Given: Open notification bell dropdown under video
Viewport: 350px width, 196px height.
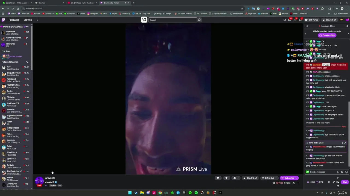Looking at the screenshot, I should tap(235, 178).
